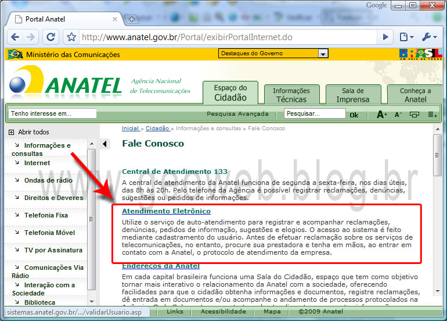Open the Destaques do Governo dropdown

point(273,53)
